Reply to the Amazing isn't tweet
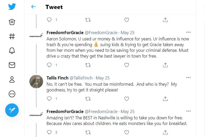This screenshot has width=205, height=137. coord(49,132)
